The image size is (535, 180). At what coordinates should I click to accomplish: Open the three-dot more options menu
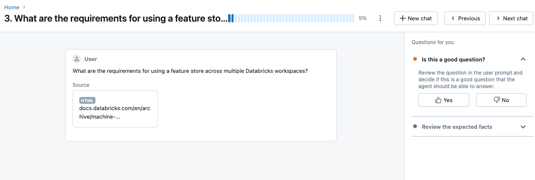pos(380,18)
